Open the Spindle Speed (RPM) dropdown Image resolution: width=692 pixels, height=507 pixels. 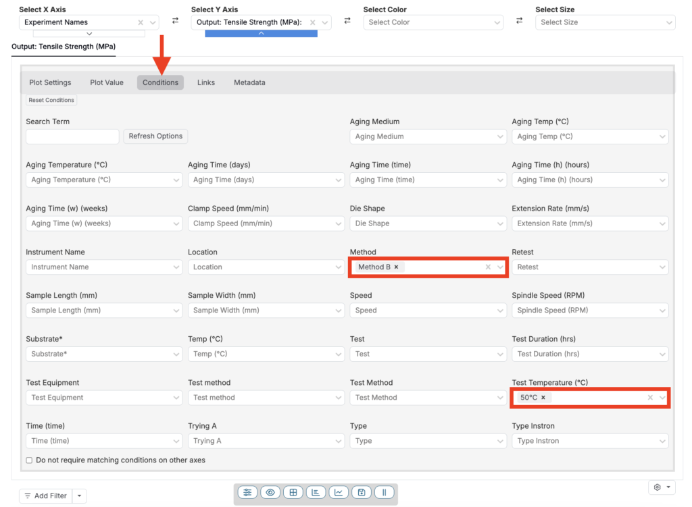[x=590, y=311]
